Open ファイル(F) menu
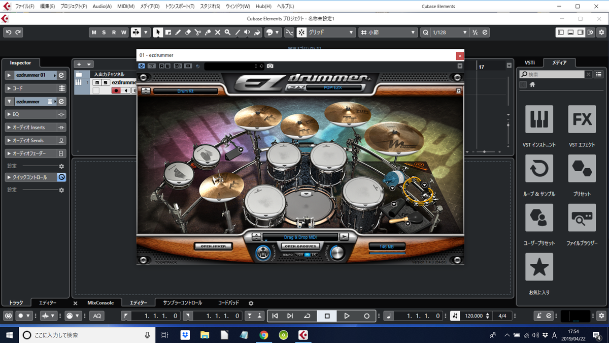609x343 pixels. 25,7
